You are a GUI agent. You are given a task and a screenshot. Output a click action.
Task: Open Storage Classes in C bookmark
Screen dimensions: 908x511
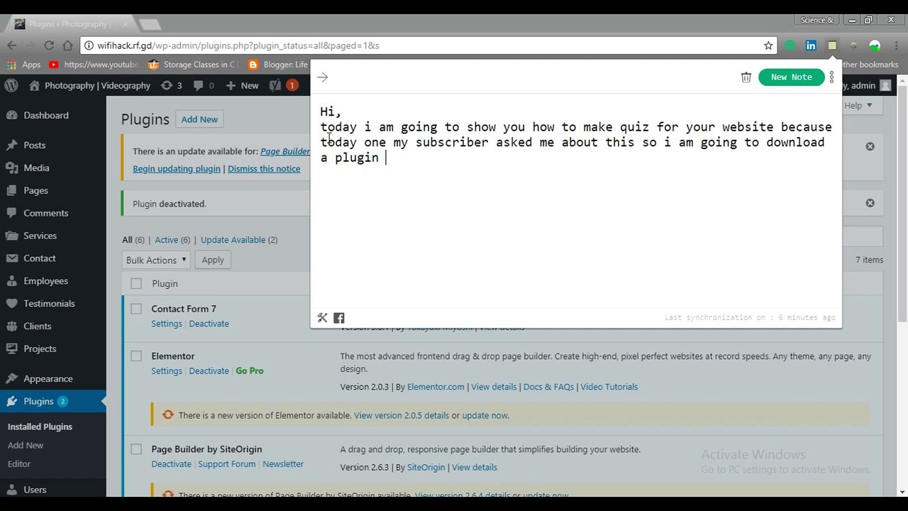click(x=193, y=65)
